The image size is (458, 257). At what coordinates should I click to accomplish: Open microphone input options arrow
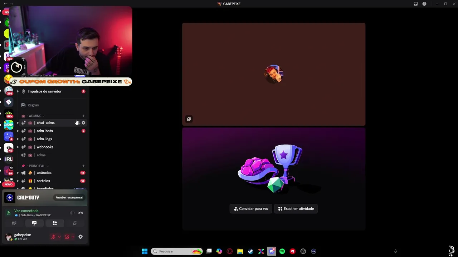point(59,237)
